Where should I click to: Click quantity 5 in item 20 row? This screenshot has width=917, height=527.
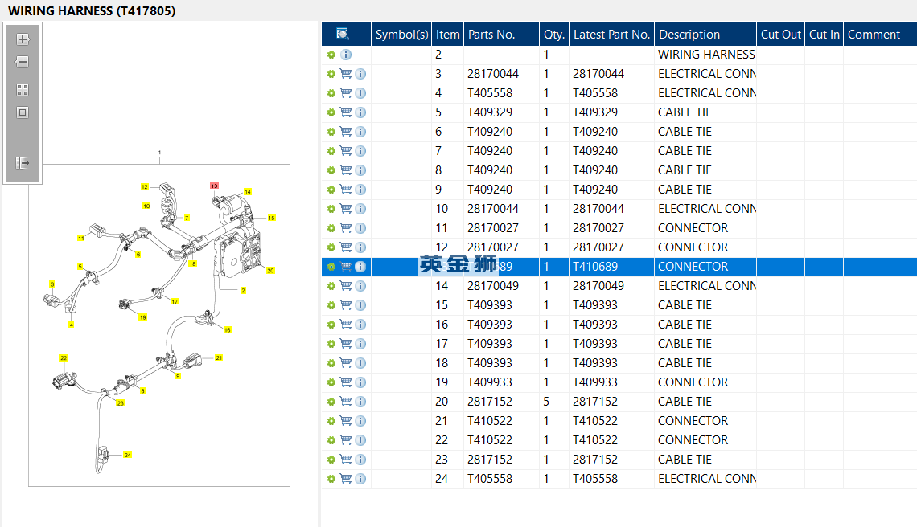[x=546, y=402]
